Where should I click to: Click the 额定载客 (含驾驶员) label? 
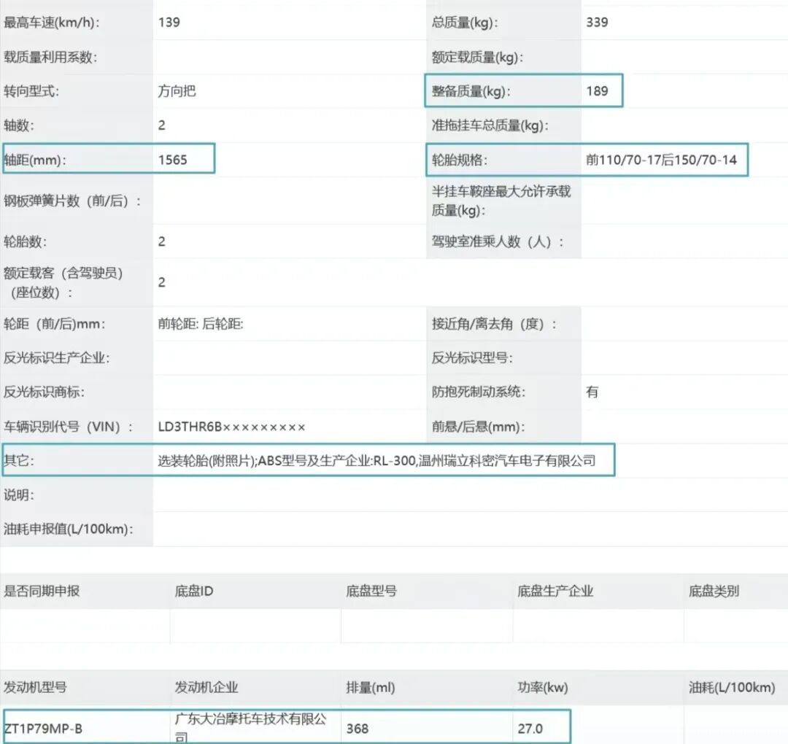tap(63, 283)
